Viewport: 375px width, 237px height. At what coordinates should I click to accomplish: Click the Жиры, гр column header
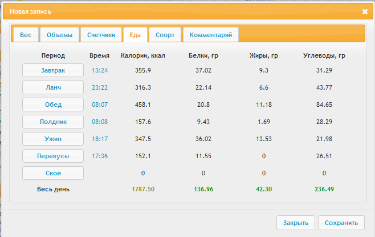(x=264, y=55)
